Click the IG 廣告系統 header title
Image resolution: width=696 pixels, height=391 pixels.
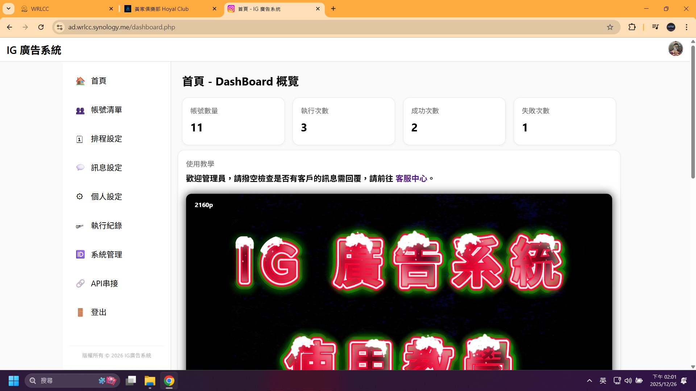(34, 50)
